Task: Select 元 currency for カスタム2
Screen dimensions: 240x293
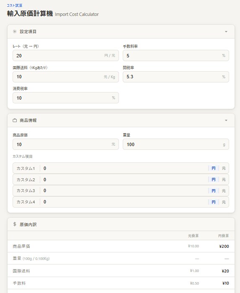Action: [x=224, y=180]
